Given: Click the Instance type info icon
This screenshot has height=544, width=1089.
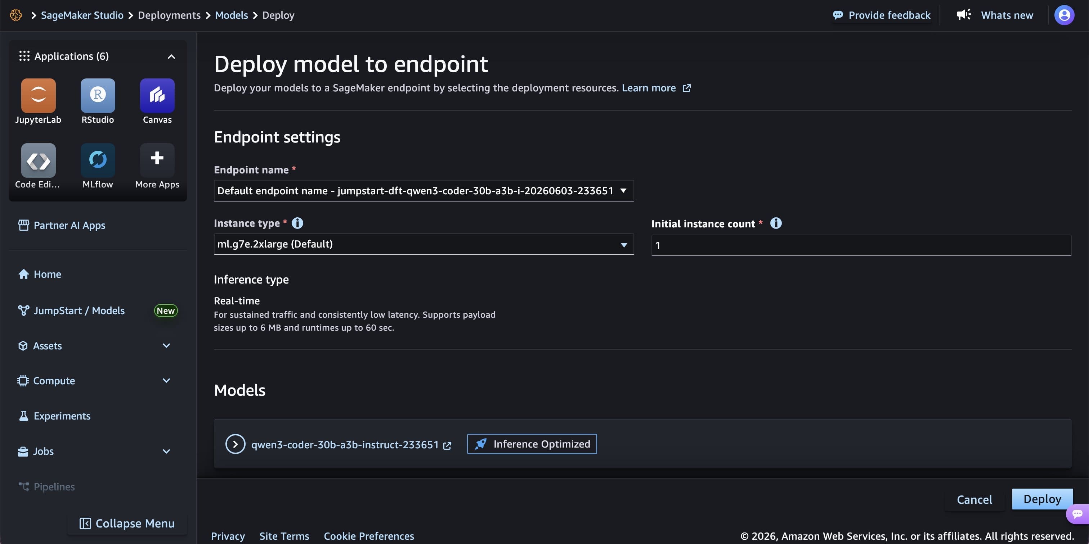Looking at the screenshot, I should tap(297, 223).
